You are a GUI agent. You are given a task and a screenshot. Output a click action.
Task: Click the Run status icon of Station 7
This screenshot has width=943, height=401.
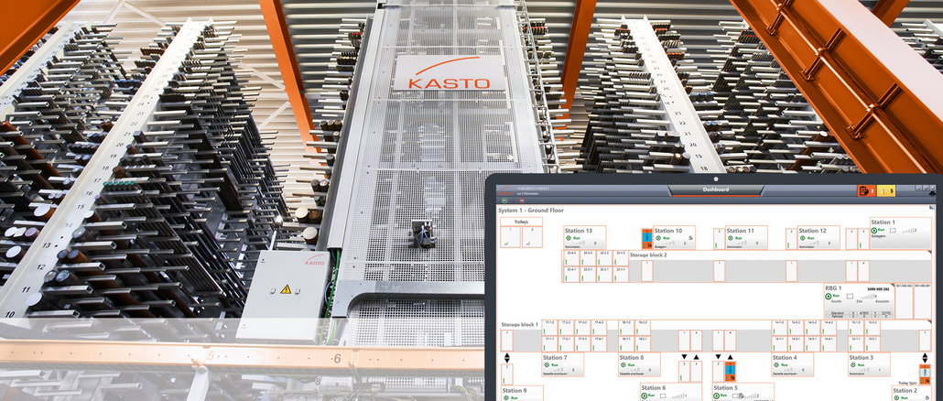(546, 366)
